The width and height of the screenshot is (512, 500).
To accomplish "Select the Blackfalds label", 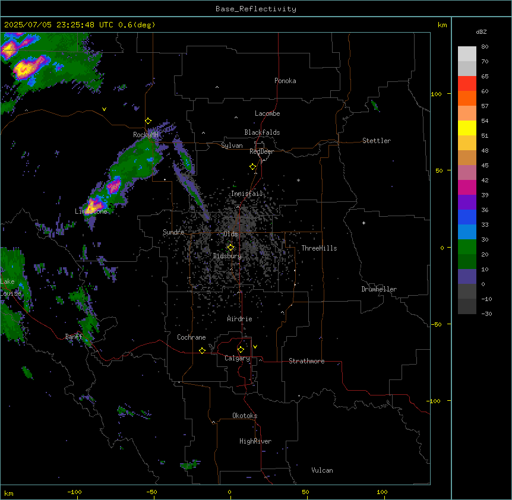I will coord(262,132).
